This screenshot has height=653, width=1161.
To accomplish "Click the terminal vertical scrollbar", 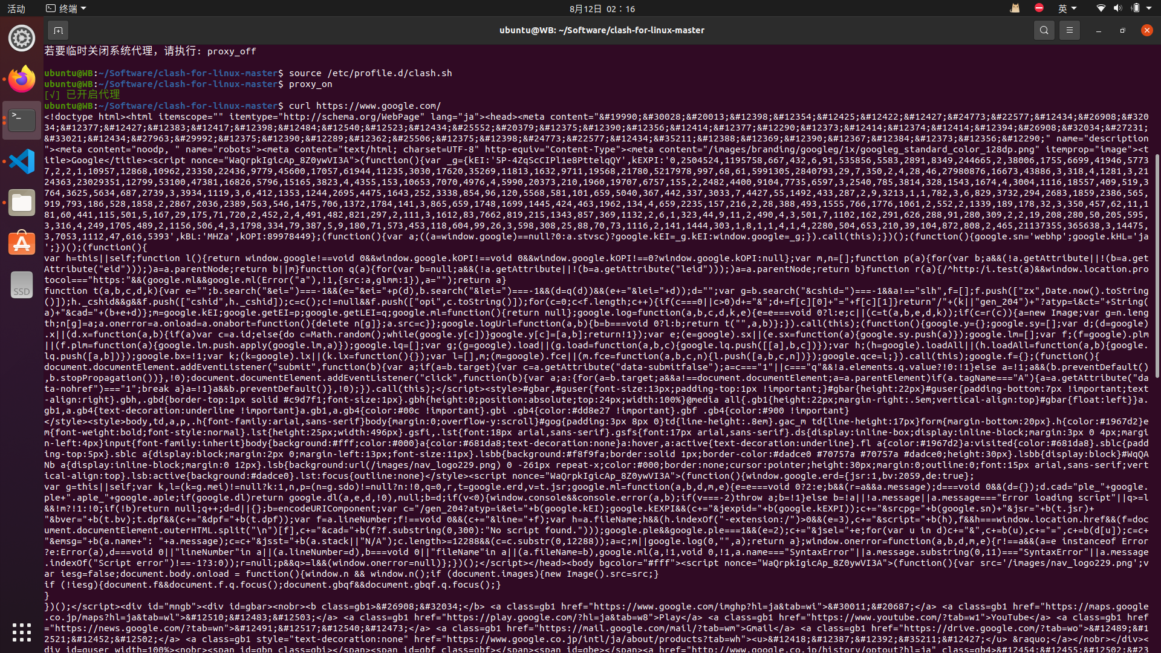I will (1157, 266).
